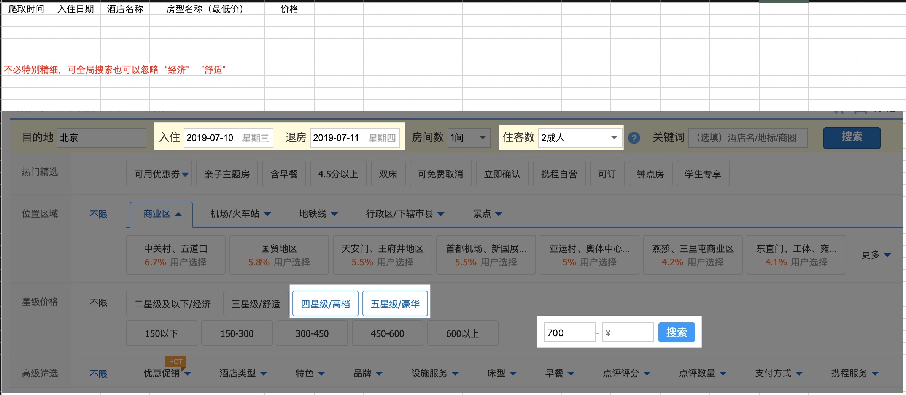
Task: Select the 东直门、工体 business area
Action: (x=796, y=255)
